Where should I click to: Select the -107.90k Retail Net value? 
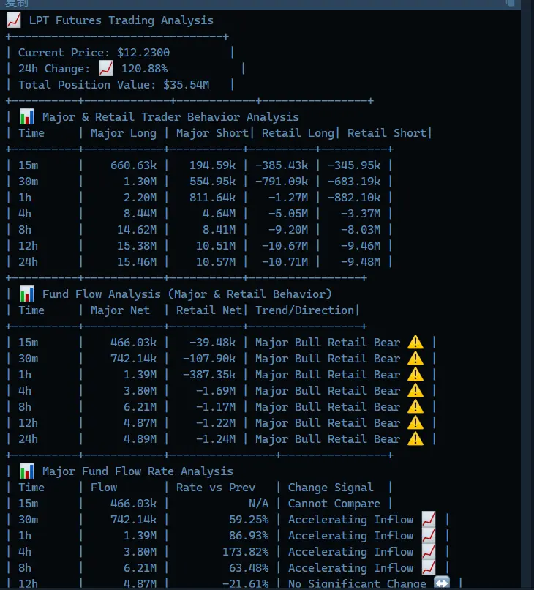tap(209, 358)
